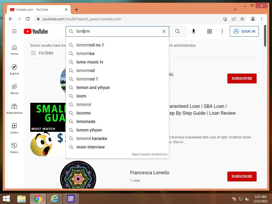Screen dimensions: 272x204
Task: Go to Home in sidebar
Action: pos(14,50)
